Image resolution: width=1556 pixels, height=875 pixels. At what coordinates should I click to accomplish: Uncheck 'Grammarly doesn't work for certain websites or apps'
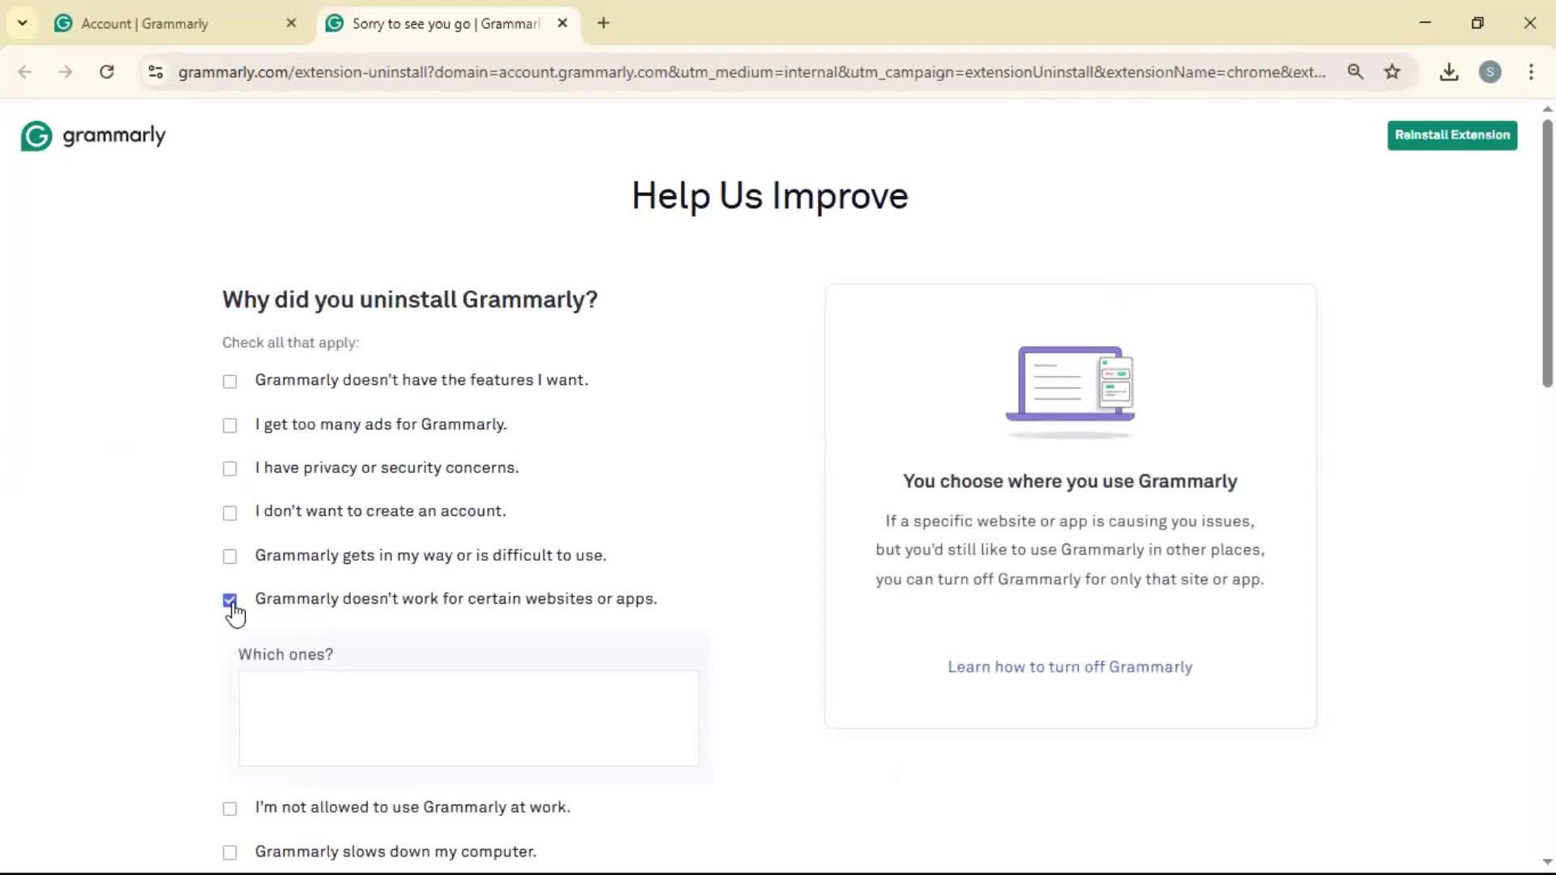coord(230,600)
